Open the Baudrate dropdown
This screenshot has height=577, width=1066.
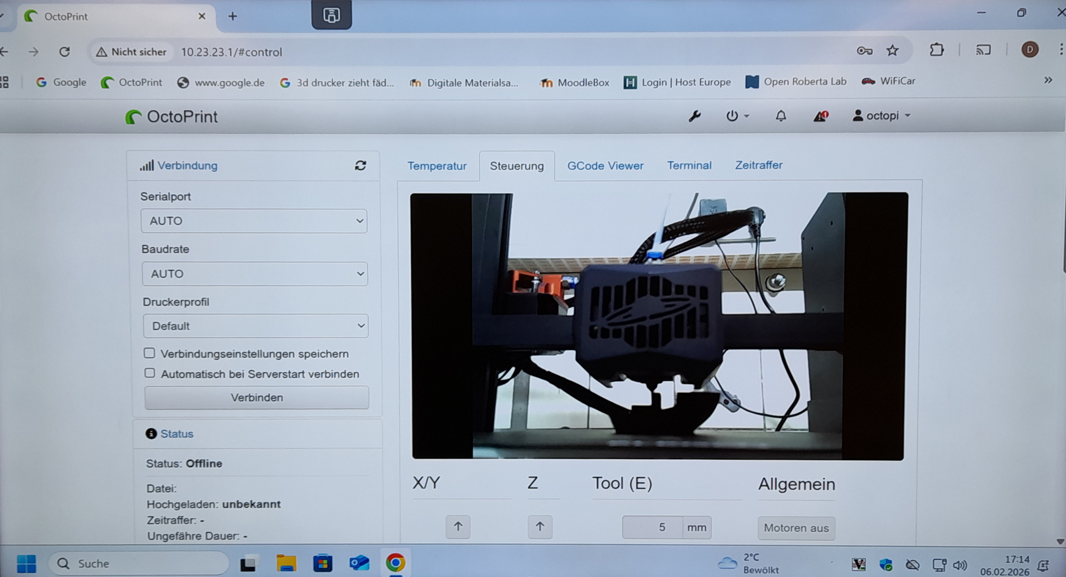point(255,274)
